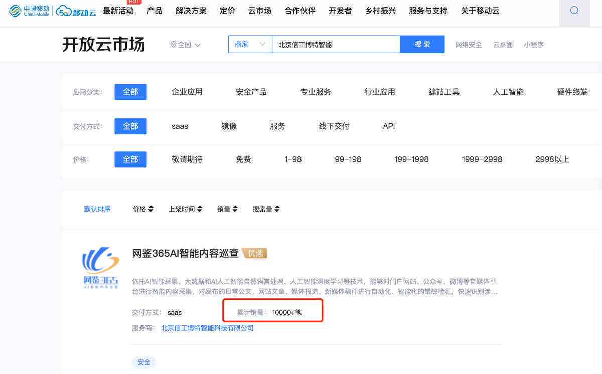The height and width of the screenshot is (374, 602).
Task: Click the 搜索 button
Action: (422, 44)
